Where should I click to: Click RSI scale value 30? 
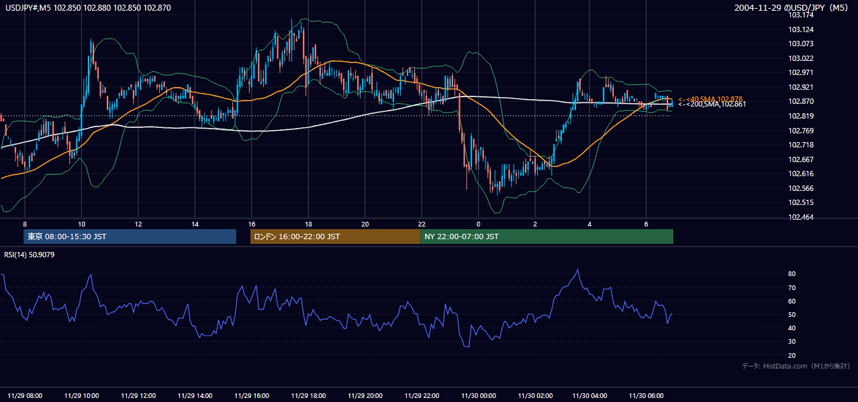tap(792, 341)
